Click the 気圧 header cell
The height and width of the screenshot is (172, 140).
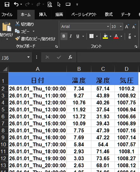tap(126, 79)
